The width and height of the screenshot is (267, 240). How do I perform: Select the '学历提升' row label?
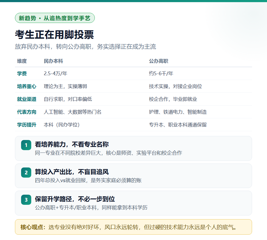coord(27,125)
